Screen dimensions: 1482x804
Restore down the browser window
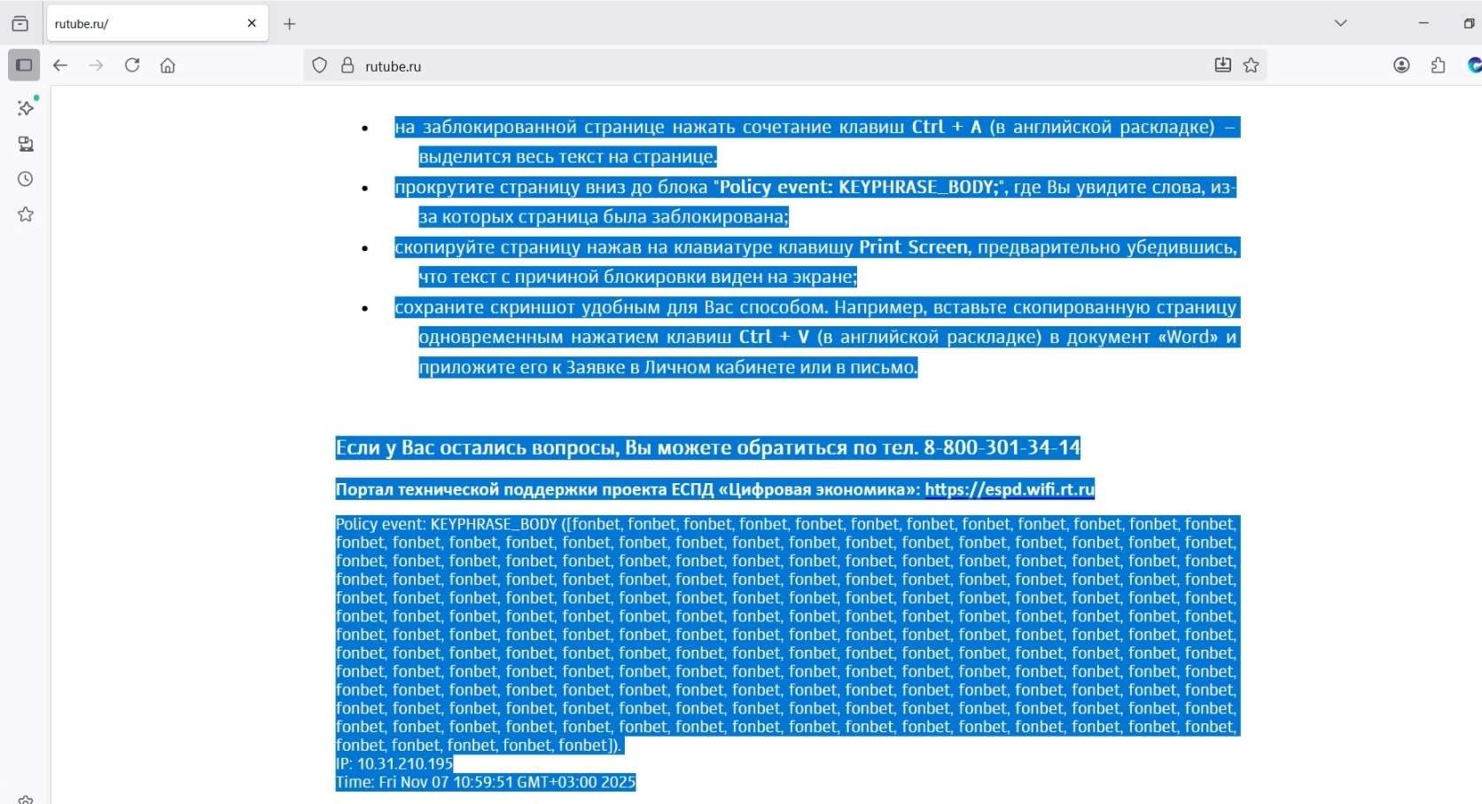coord(1469,24)
